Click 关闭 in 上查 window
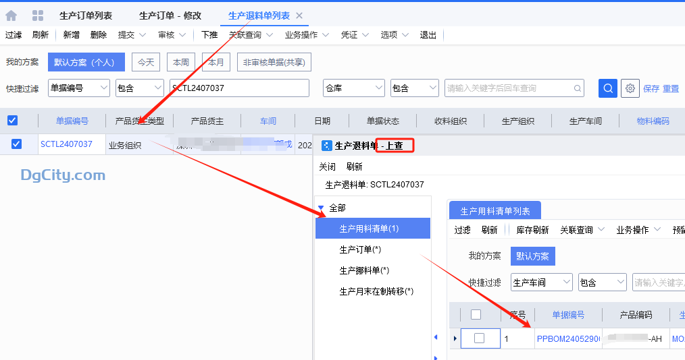Screen dimensions: 685x360 [x=327, y=167]
